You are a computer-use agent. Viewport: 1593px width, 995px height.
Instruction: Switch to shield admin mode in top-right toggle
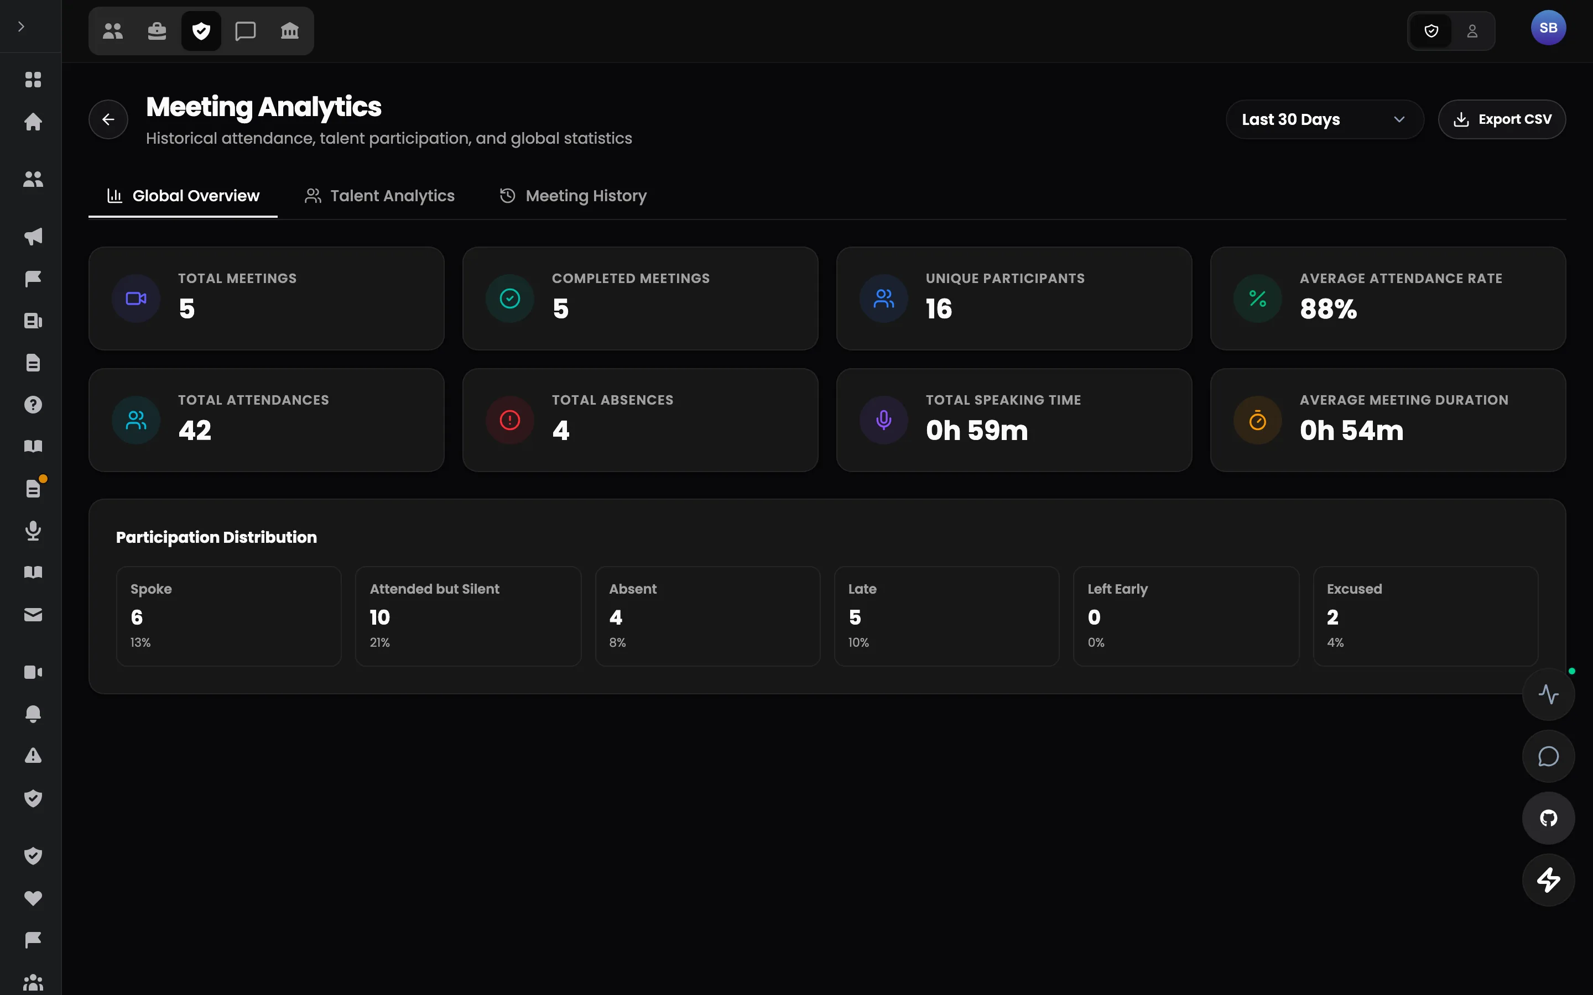[x=1431, y=31]
